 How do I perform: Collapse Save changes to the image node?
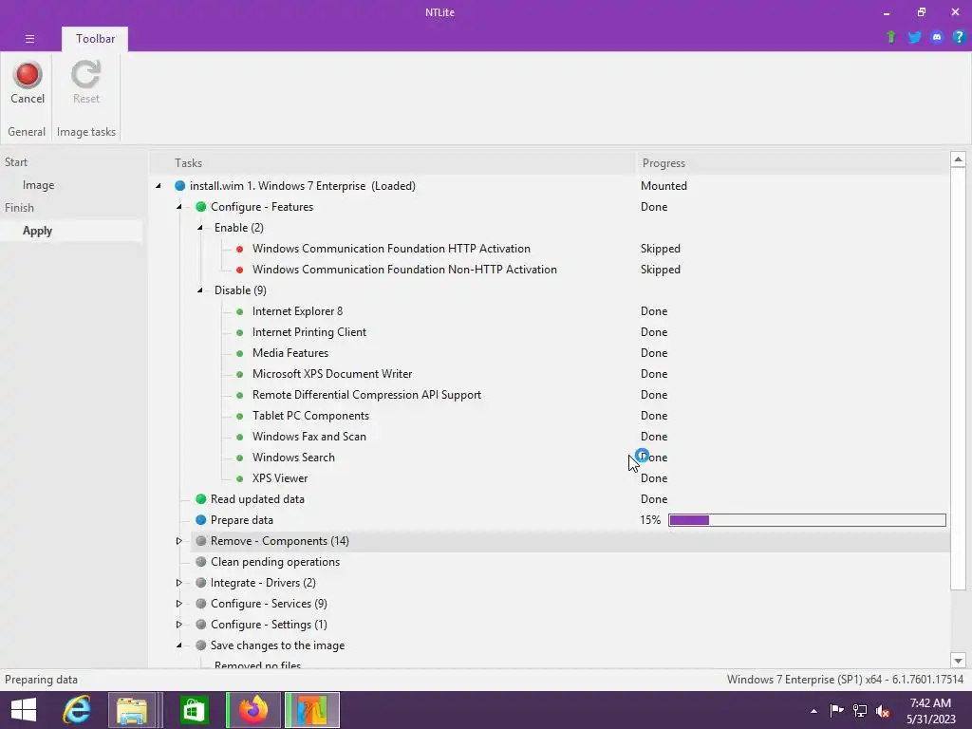click(179, 645)
